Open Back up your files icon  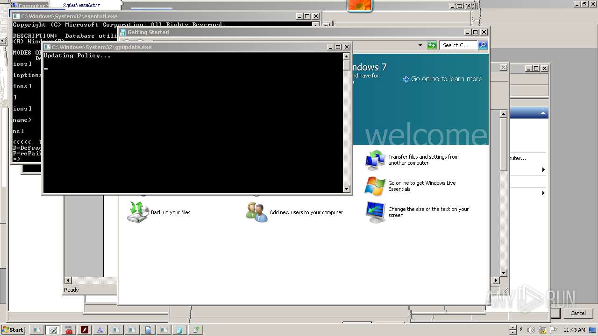click(138, 212)
